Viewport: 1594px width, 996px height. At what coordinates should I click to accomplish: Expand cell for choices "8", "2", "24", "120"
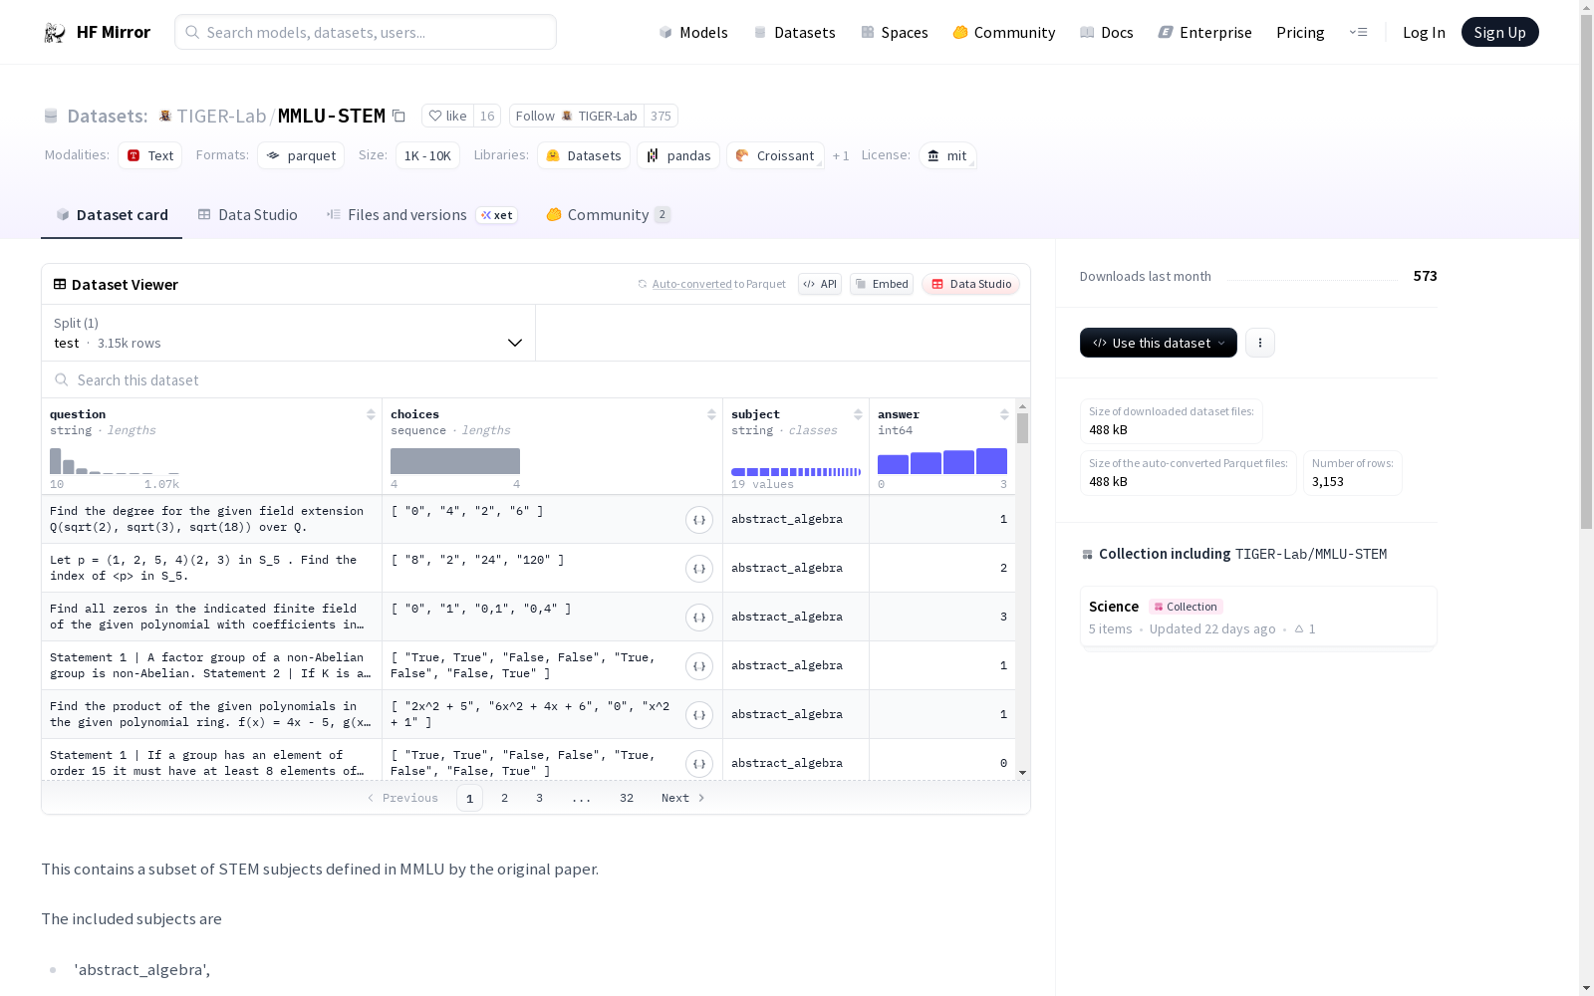(699, 569)
